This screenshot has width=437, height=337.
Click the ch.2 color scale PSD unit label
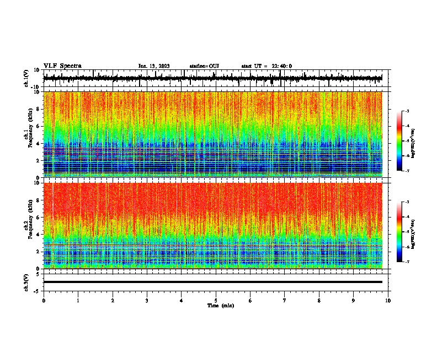[x=413, y=234]
